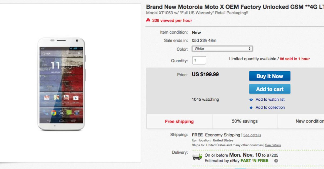Click the YouTube icon on phone image
Viewport: 324px width, 169px height.
pos(66,98)
